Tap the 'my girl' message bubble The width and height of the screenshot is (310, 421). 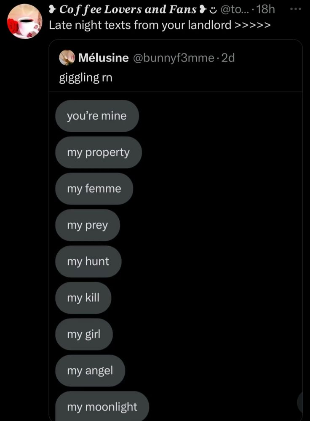pyautogui.click(x=84, y=334)
